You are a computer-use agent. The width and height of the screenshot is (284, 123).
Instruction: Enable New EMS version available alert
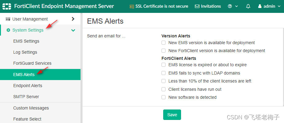(164, 43)
